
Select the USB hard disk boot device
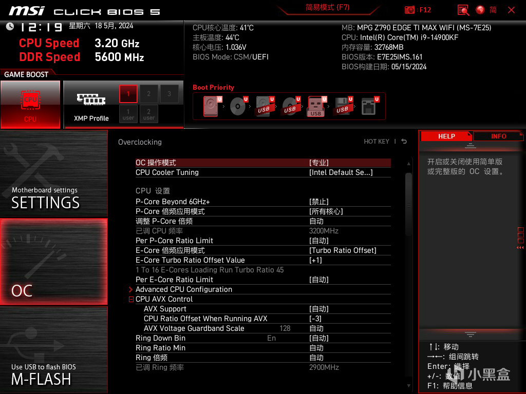(x=265, y=106)
